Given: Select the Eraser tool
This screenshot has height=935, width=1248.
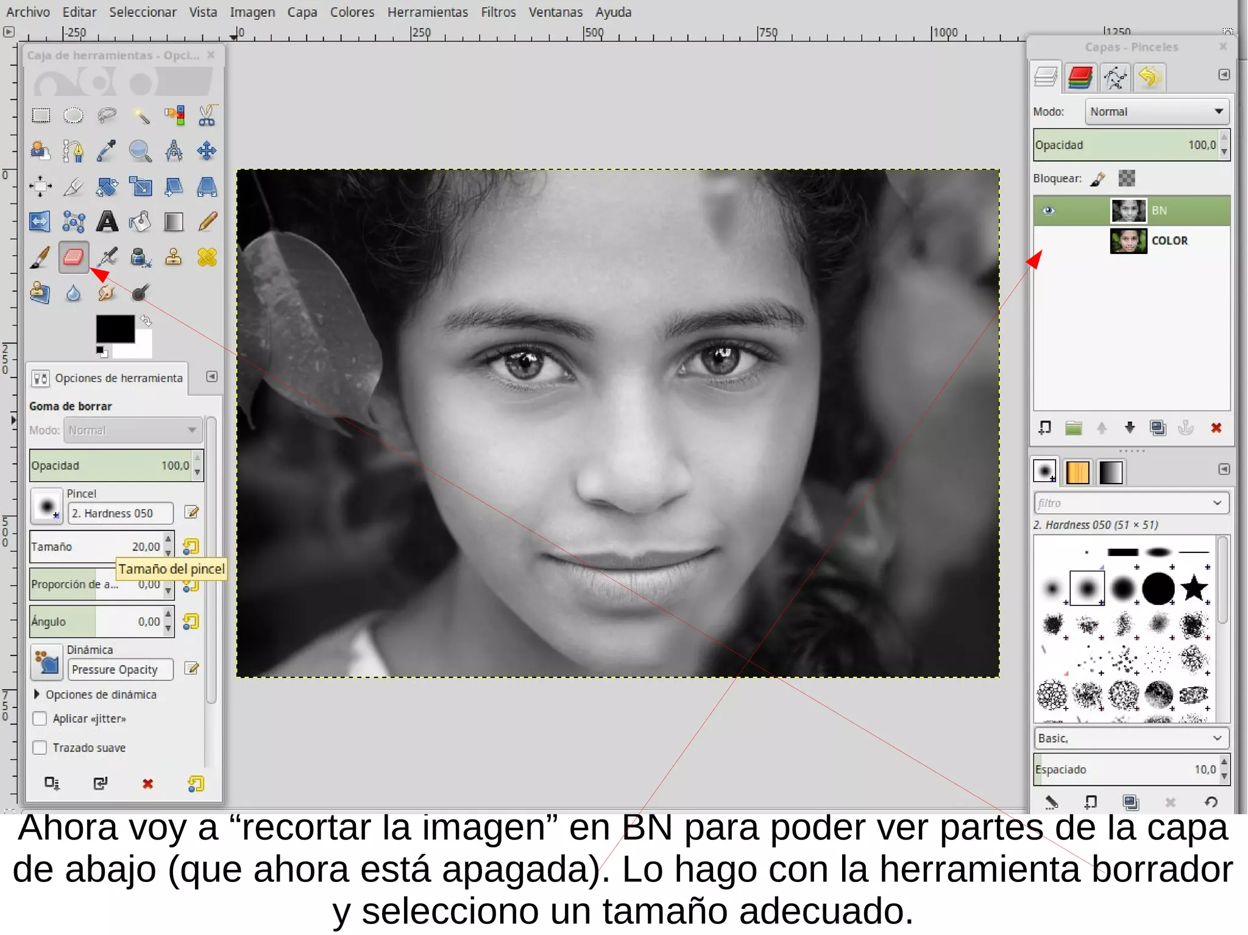Looking at the screenshot, I should (x=74, y=257).
